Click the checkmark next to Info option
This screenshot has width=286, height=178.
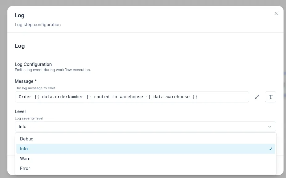click(x=270, y=149)
